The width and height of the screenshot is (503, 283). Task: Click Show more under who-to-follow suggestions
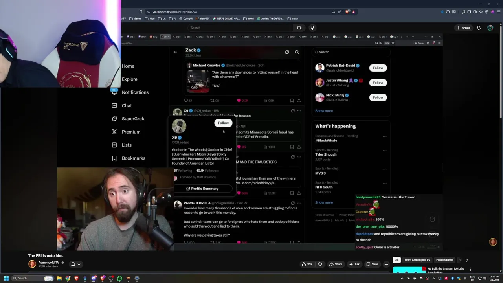point(324,111)
